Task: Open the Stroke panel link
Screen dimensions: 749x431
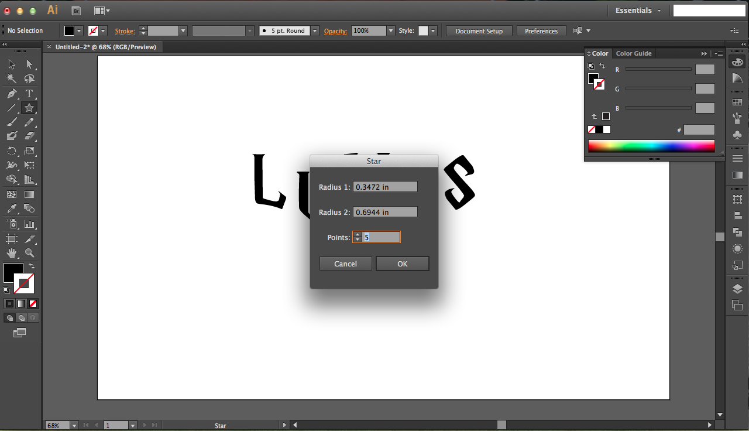Action: coord(125,31)
